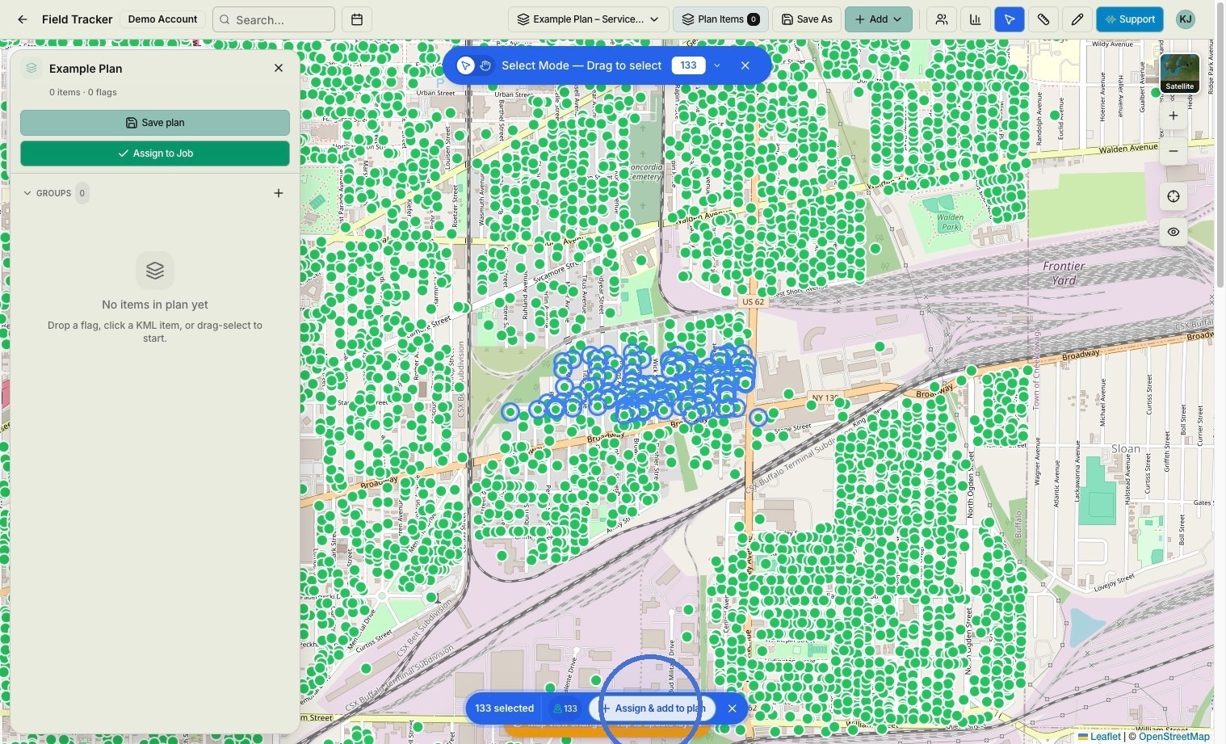Image resolution: width=1226 pixels, height=744 pixels.
Task: Click the locate me crosshair icon
Action: point(1174,196)
